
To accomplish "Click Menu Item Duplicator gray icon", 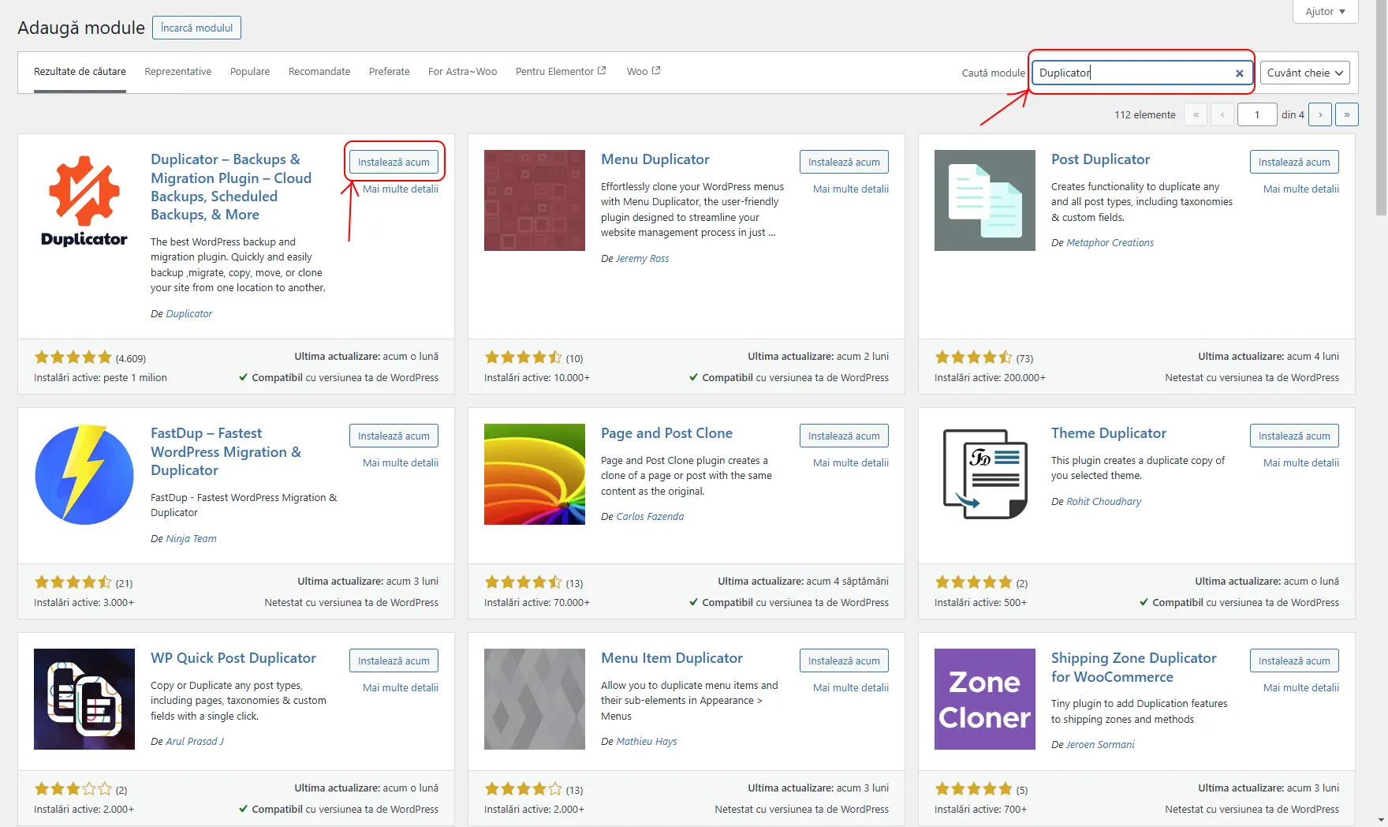I will [535, 699].
